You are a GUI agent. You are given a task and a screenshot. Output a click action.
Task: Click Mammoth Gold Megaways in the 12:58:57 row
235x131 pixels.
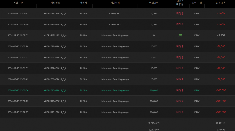[115, 112]
